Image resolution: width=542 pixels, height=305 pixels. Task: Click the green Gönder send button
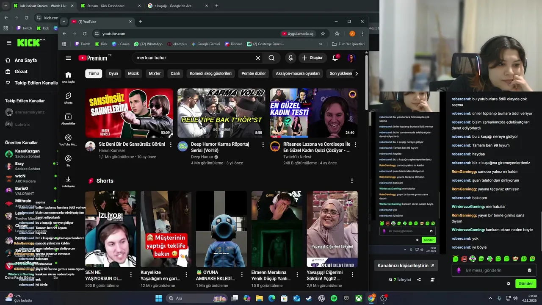tap(525, 283)
